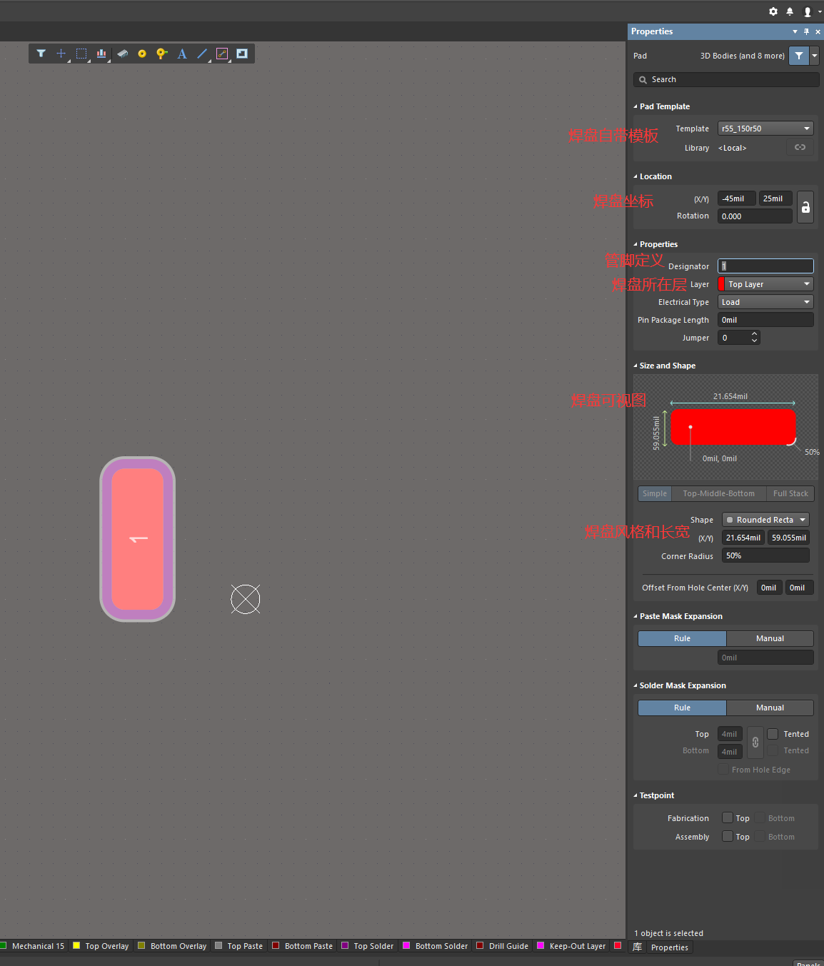This screenshot has height=966, width=824.
Task: Switch to the Top Paste layer tab
Action: (x=245, y=946)
